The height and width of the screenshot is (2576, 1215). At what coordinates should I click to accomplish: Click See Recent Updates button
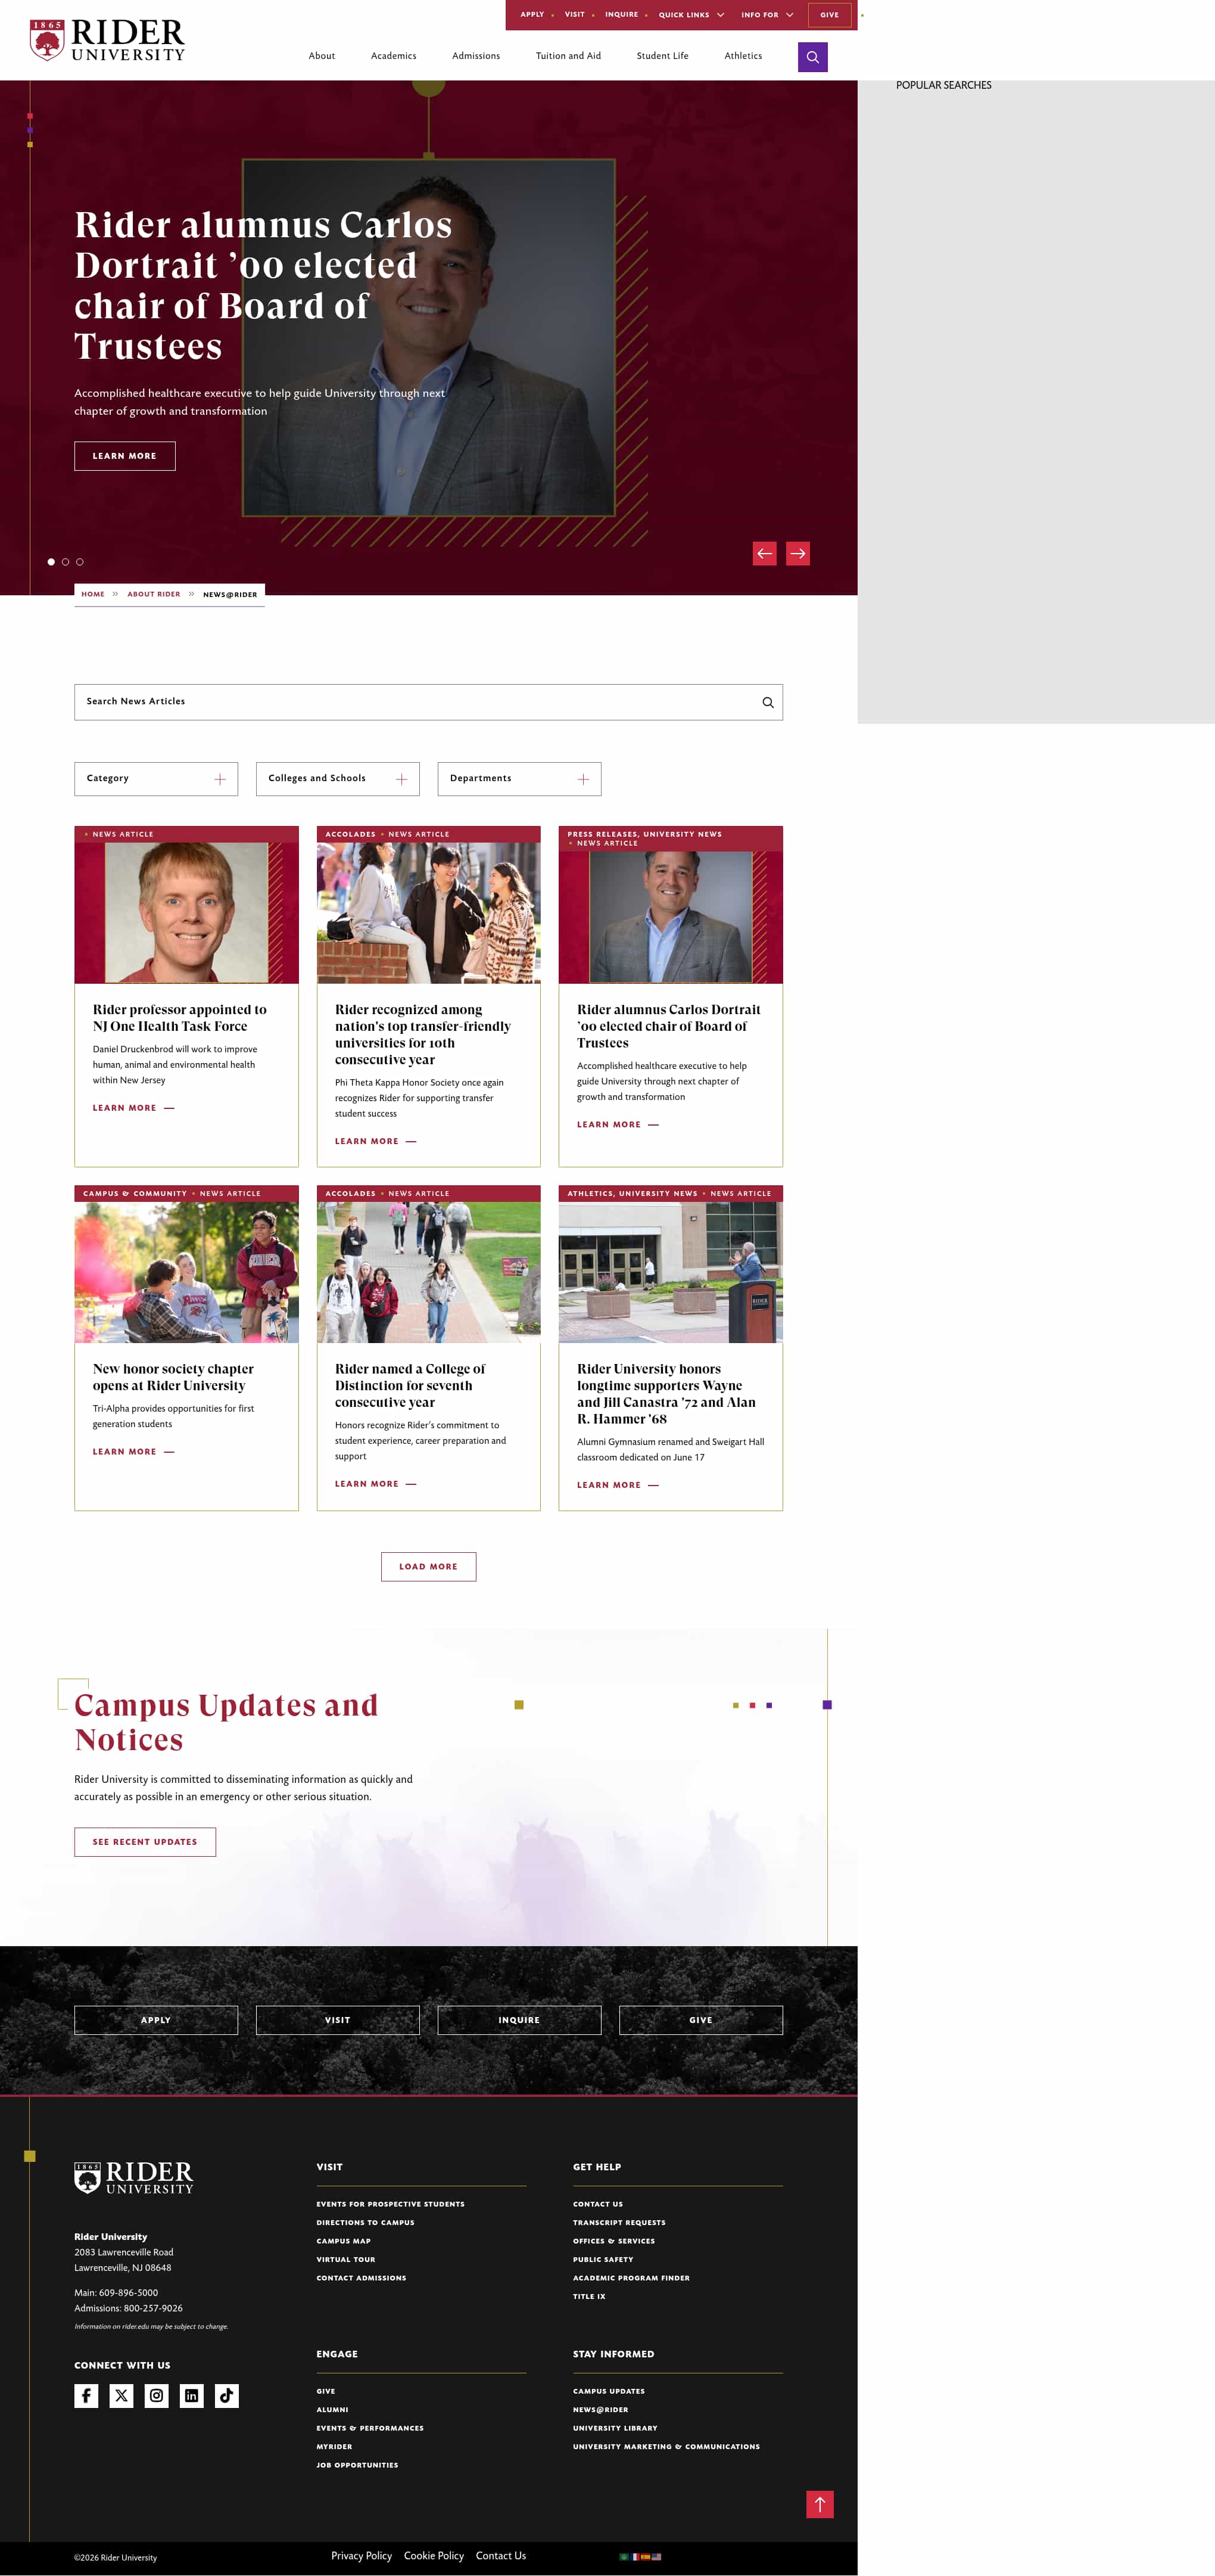[x=145, y=1842]
